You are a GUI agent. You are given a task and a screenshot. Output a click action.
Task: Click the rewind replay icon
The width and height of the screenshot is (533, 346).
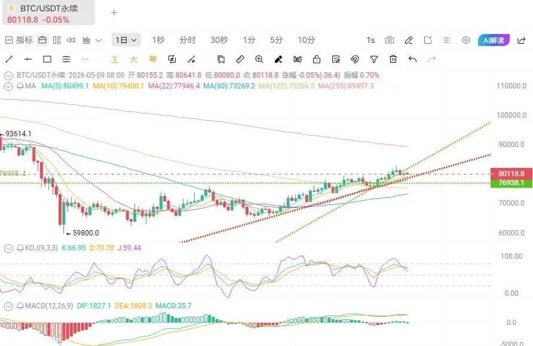(x=71, y=40)
